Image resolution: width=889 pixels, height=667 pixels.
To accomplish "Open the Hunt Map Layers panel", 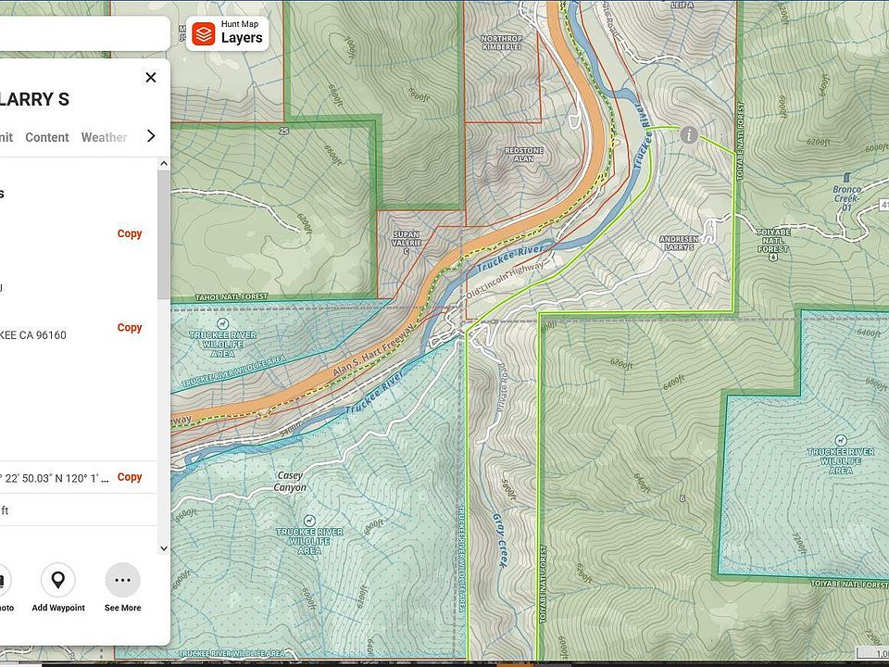I will (x=229, y=34).
